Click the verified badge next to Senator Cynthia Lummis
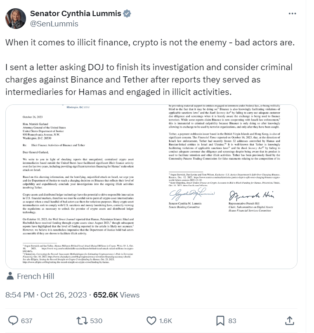 127,13
